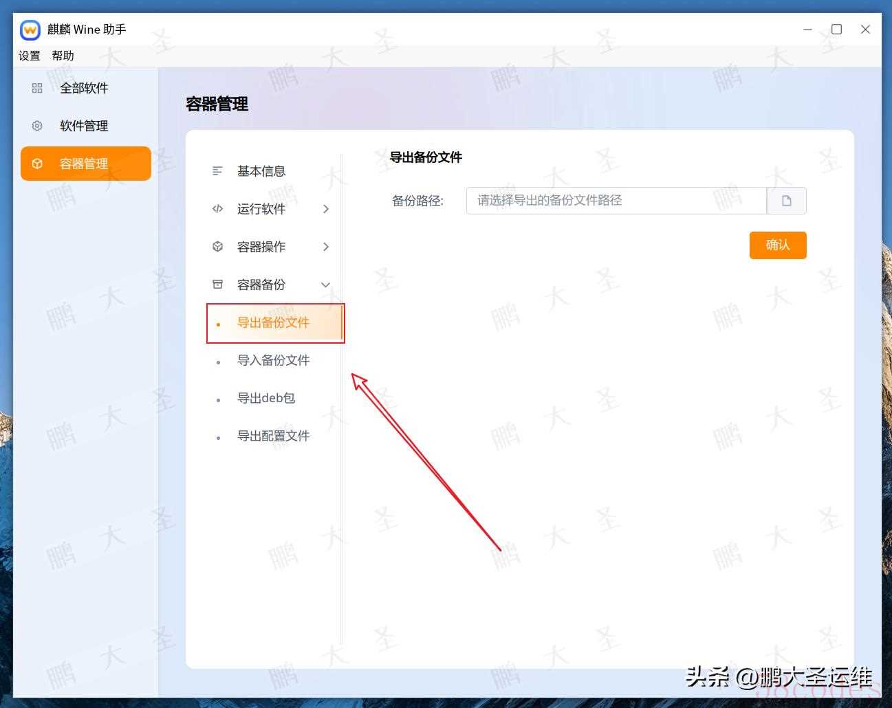
Task: Click the cube icon beside 容器操作
Action: 217,247
